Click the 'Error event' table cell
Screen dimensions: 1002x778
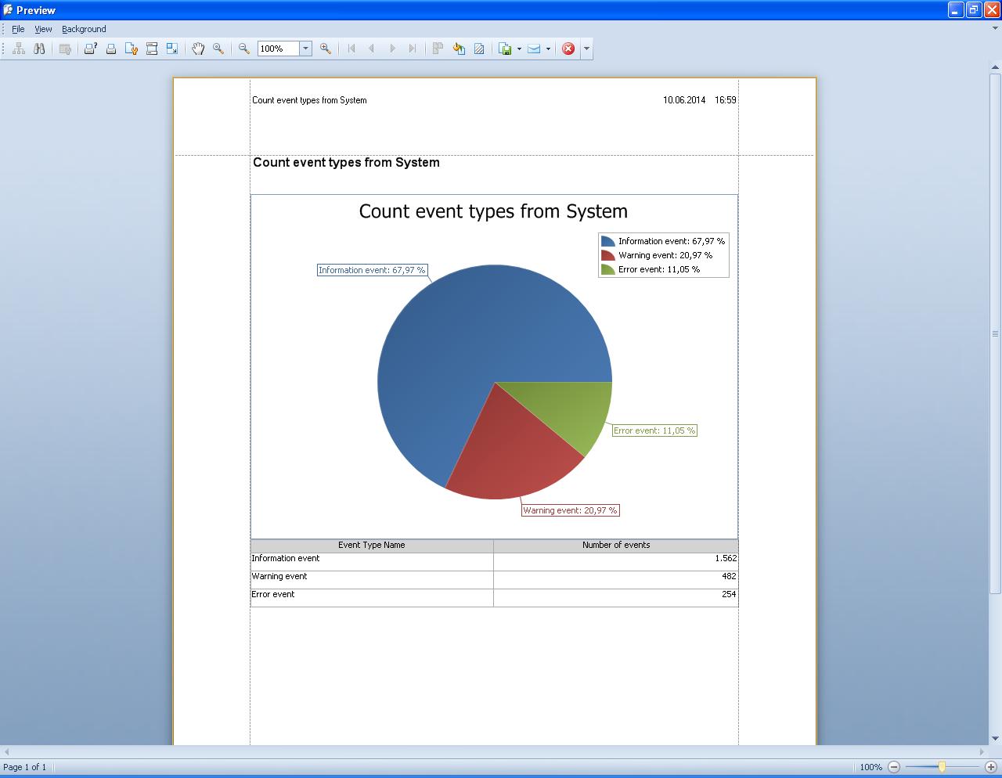click(372, 598)
